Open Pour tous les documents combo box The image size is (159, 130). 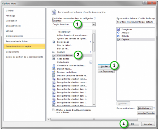(136, 22)
